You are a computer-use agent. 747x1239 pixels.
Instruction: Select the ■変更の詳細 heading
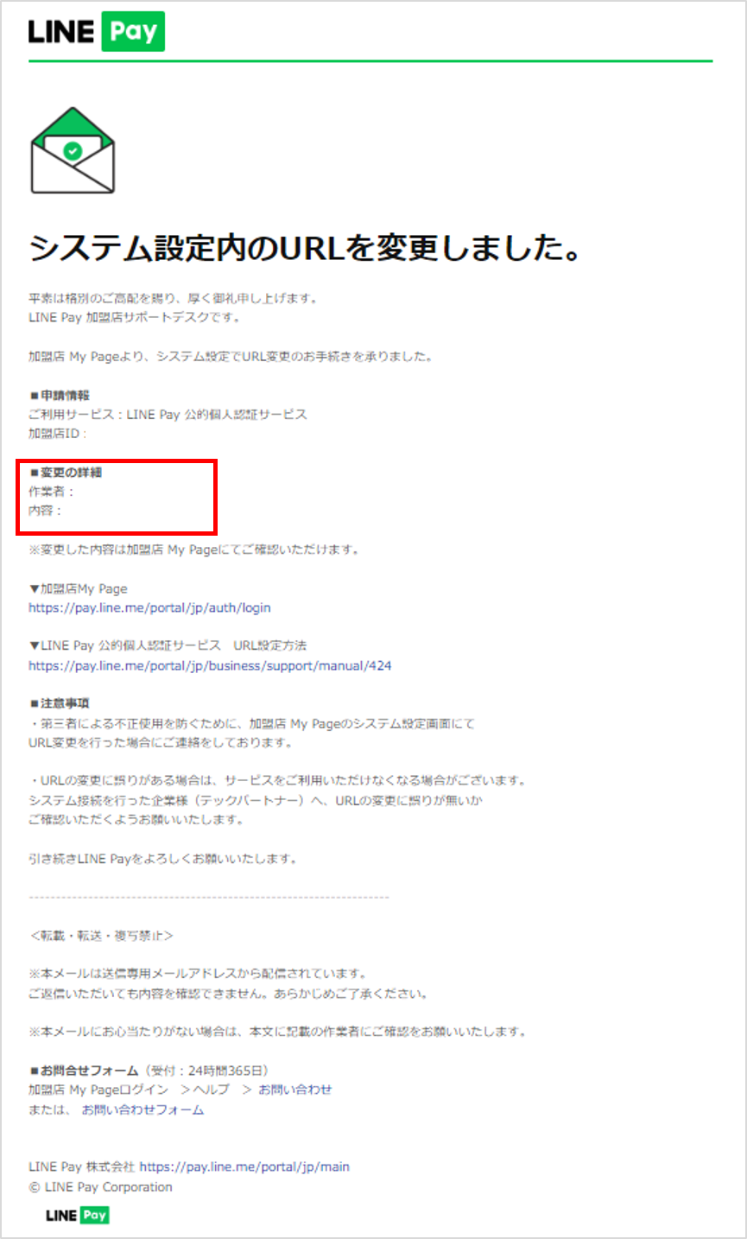click(x=66, y=473)
